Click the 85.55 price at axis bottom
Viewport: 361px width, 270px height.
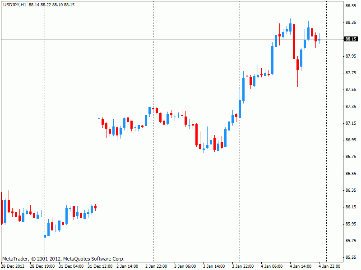[351, 257]
